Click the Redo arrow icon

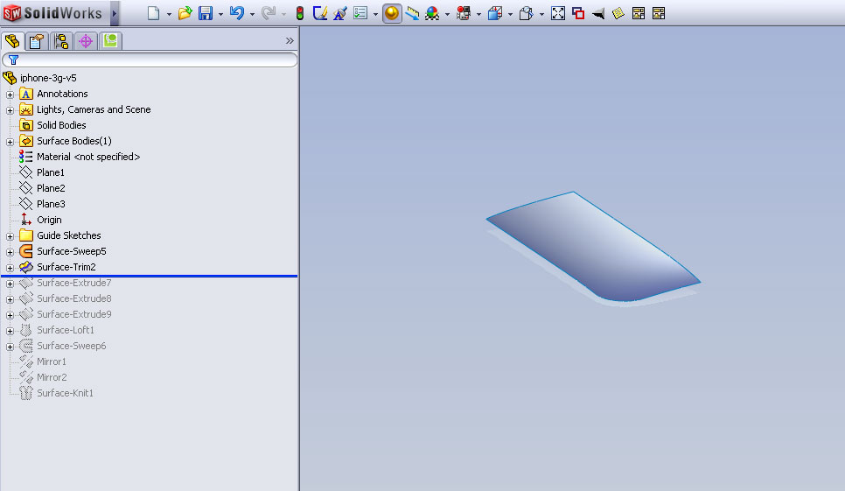(x=268, y=13)
